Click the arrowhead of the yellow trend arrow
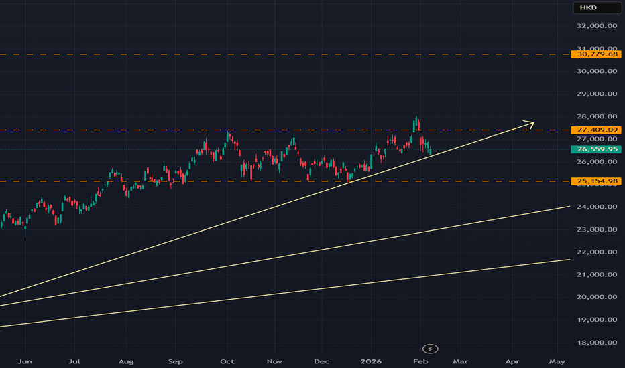Image resolution: width=625 pixels, height=368 pixels. coord(530,123)
